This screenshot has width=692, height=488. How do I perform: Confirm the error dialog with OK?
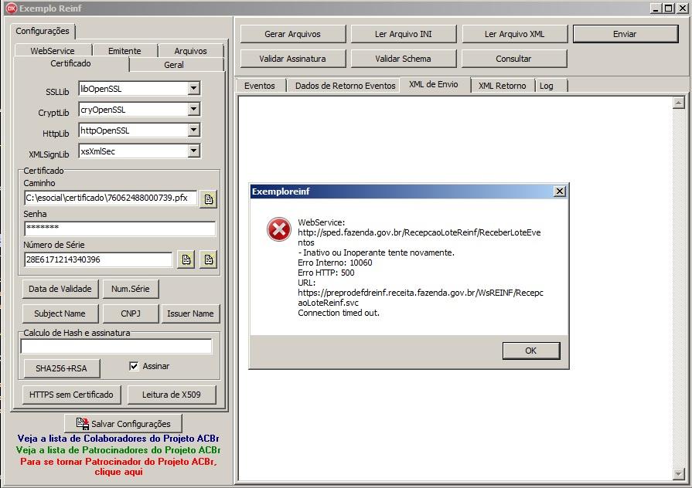pos(531,351)
